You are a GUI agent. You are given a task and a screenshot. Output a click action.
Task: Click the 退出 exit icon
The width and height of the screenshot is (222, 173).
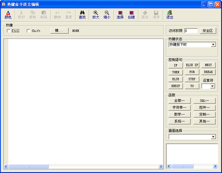pyautogui.click(x=169, y=15)
